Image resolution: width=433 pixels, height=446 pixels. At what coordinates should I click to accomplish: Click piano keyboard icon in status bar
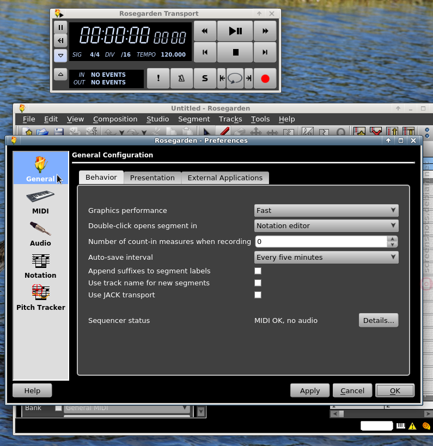coord(400,426)
